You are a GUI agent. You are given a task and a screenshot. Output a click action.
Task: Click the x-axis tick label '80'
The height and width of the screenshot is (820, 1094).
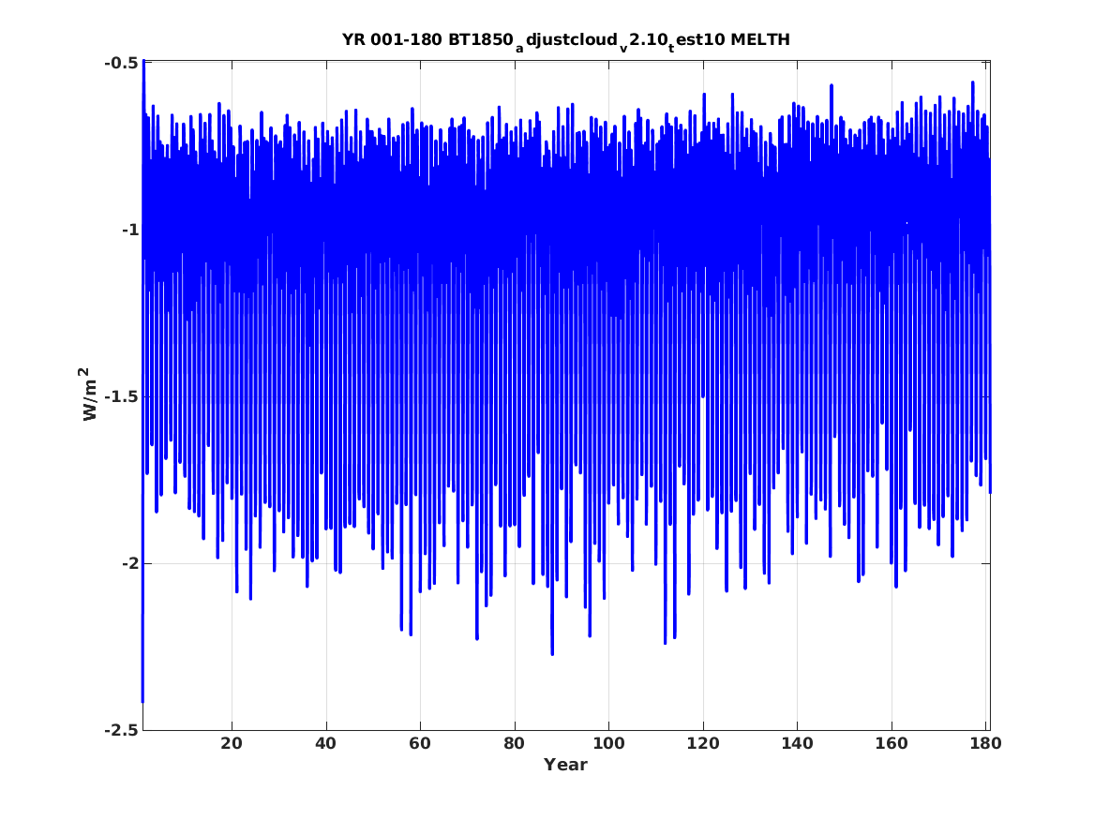pos(515,743)
